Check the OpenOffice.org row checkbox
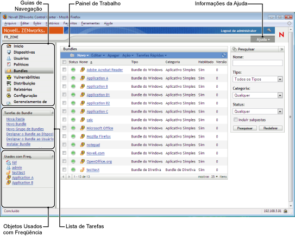Screen dimensions: 295x236 pyautogui.click(x=64, y=161)
